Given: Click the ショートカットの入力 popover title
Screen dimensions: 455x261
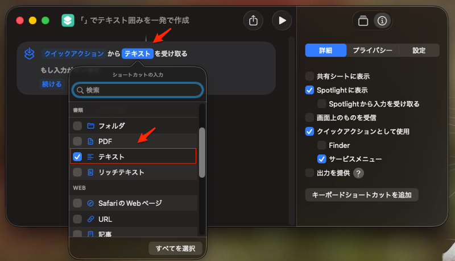Looking at the screenshot, I should pyautogui.click(x=138, y=75).
